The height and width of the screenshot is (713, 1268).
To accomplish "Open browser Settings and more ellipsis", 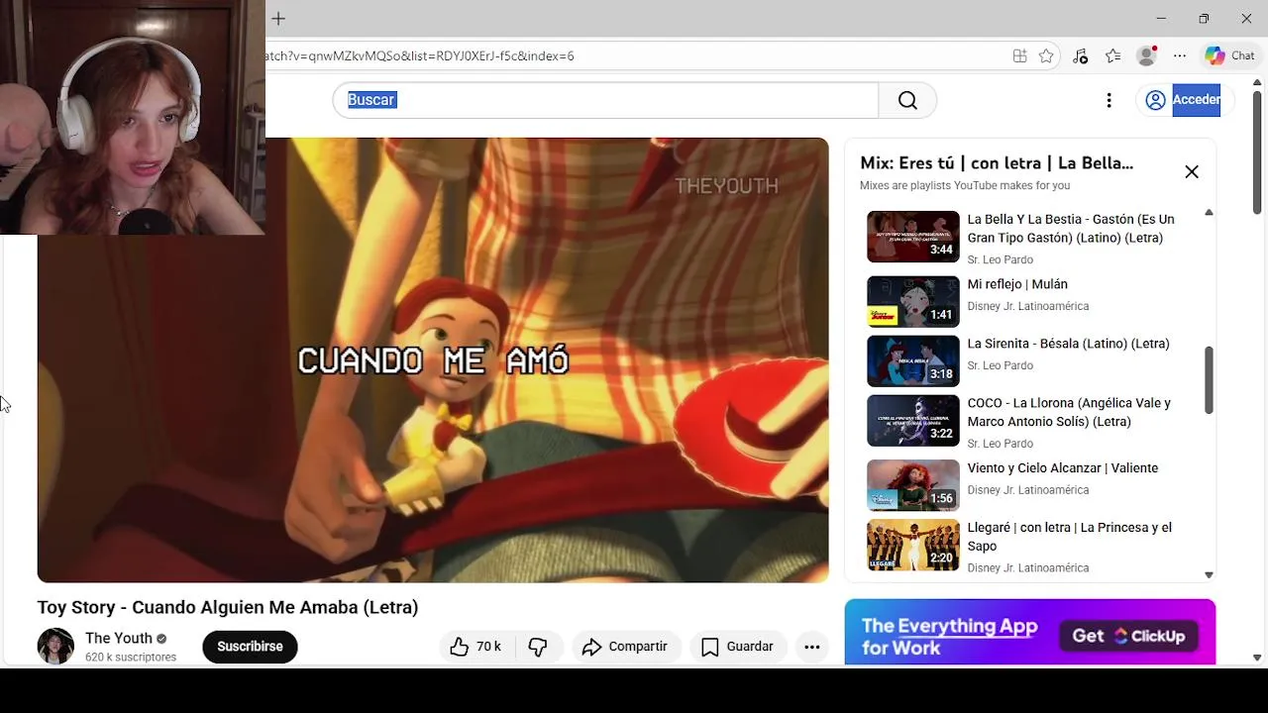I will 1180,56.
